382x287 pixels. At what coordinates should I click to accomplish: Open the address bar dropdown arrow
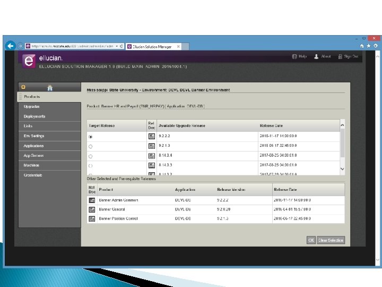pos(117,46)
